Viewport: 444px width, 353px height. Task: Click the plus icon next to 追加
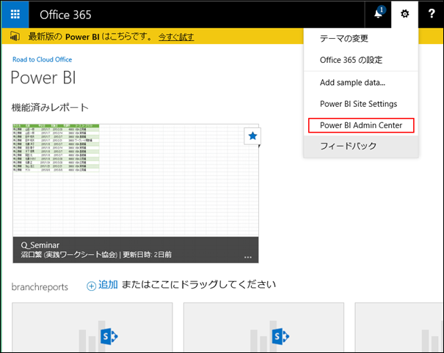pos(91,286)
